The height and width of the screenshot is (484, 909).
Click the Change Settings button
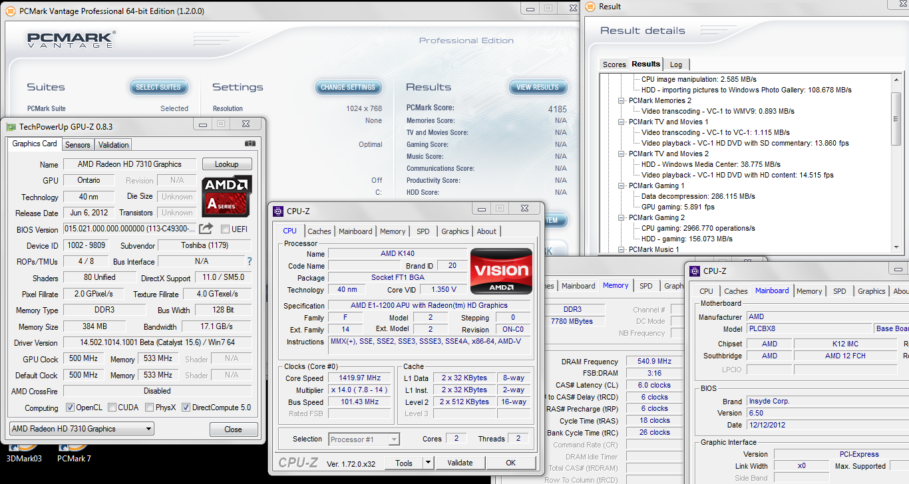point(348,87)
